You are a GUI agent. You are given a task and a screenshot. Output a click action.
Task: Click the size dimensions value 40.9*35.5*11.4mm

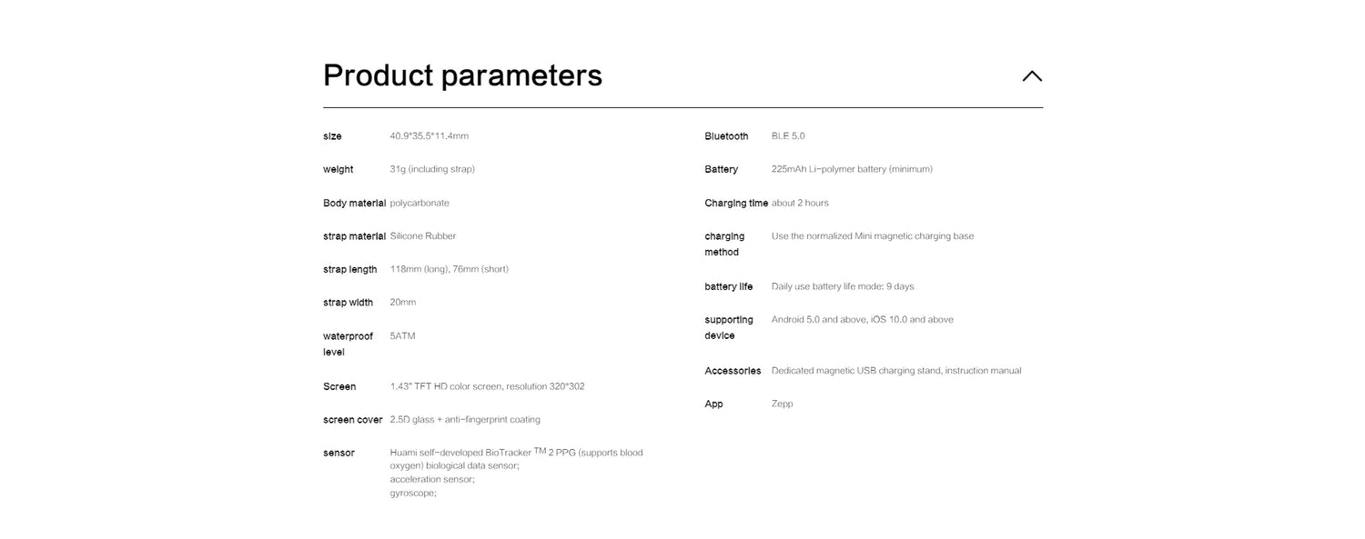tap(429, 136)
